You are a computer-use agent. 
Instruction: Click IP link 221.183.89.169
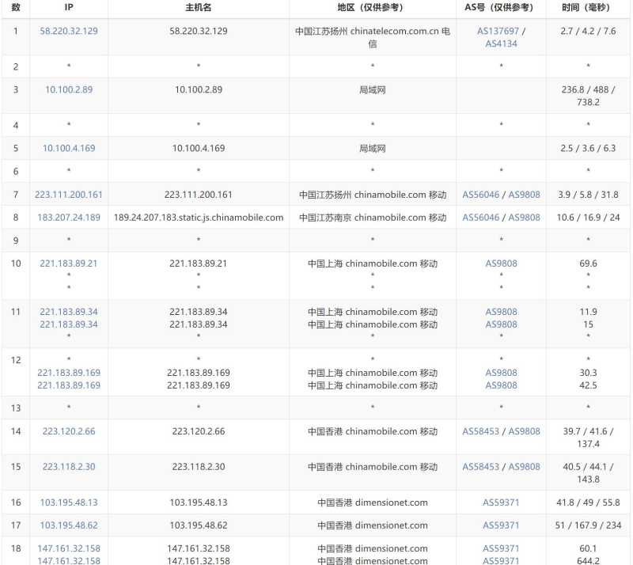click(x=68, y=373)
